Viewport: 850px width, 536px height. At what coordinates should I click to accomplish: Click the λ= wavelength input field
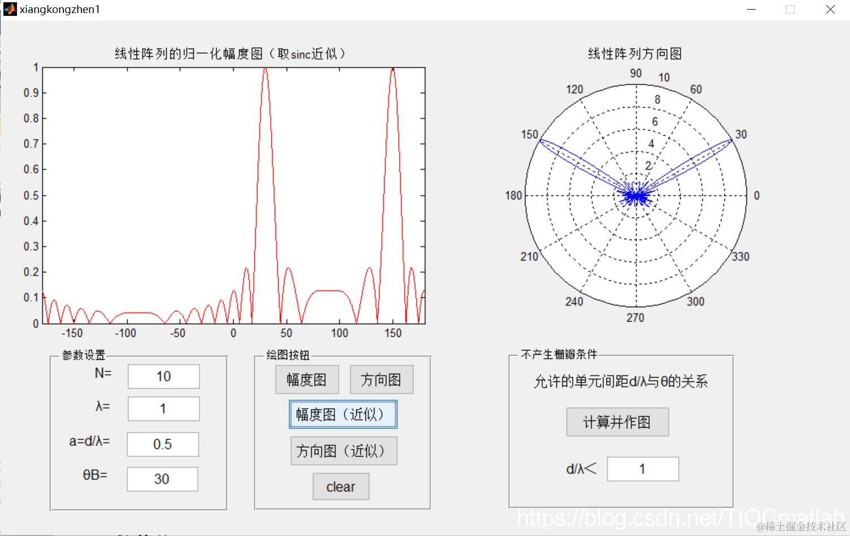(x=163, y=409)
